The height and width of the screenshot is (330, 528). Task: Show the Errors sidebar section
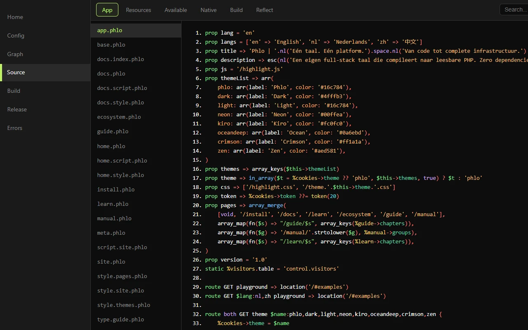coord(45,128)
